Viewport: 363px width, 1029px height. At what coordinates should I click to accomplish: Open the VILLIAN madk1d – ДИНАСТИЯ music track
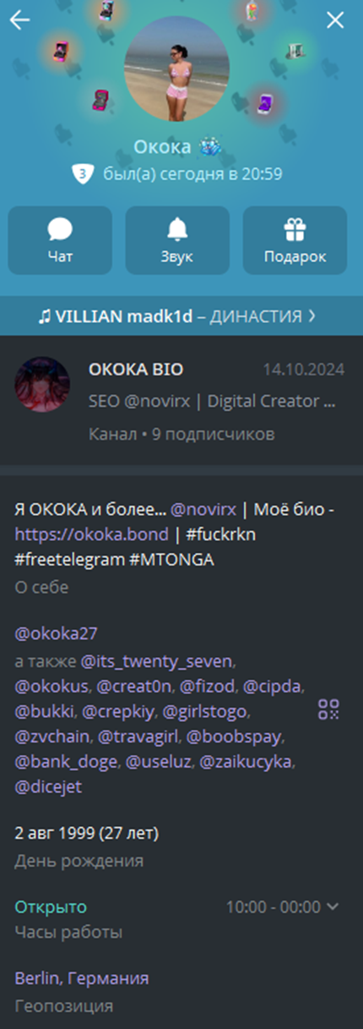tap(177, 317)
